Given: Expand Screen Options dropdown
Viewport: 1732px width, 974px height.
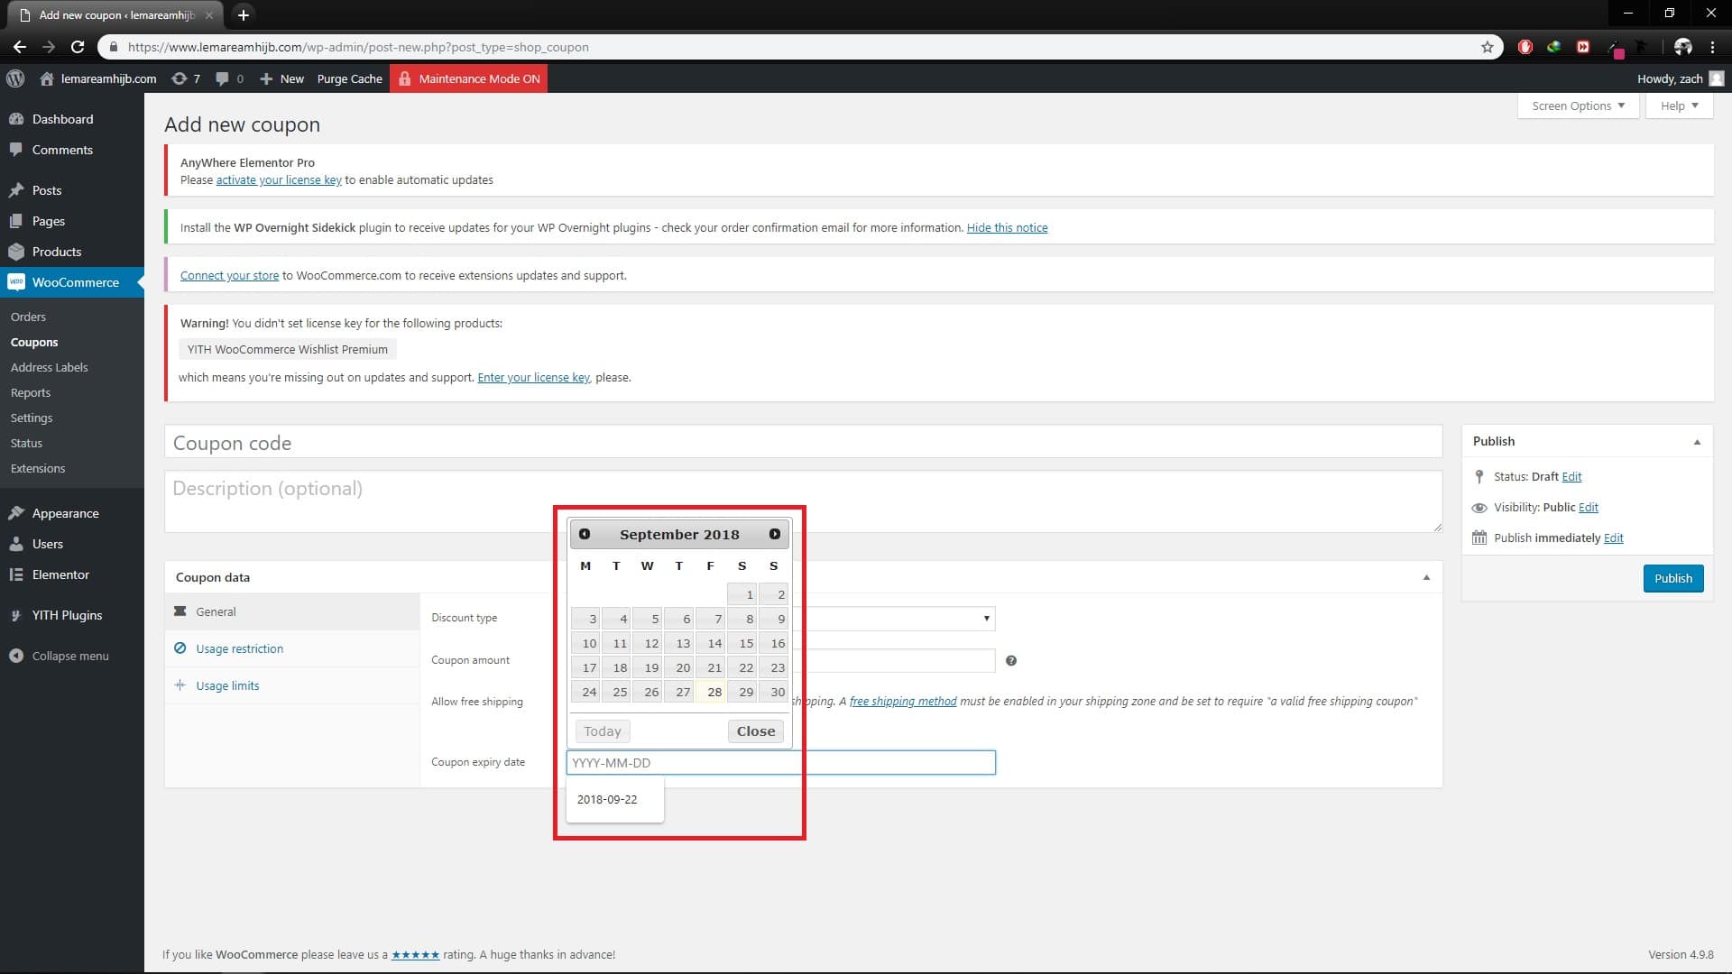Looking at the screenshot, I should [x=1578, y=106].
